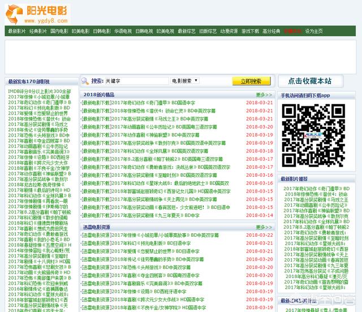Click 2017年动作喜剧《神偷联盟》 in left sidebar
Image resolution: width=362 pixels, height=312 pixels.
40,174
